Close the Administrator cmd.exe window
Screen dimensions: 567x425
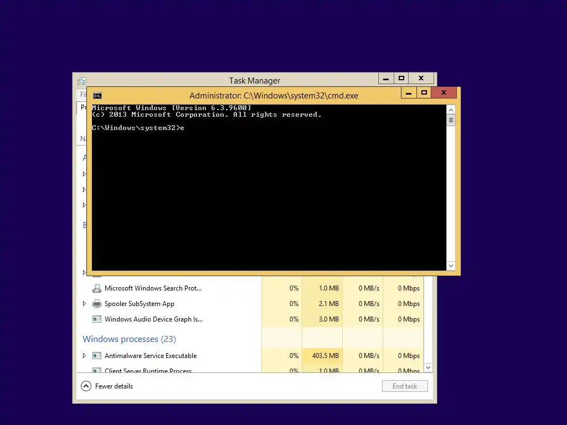pyautogui.click(x=444, y=93)
